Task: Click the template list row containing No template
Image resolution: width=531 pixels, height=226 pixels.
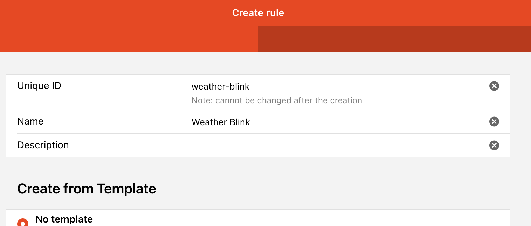Action: [258, 218]
